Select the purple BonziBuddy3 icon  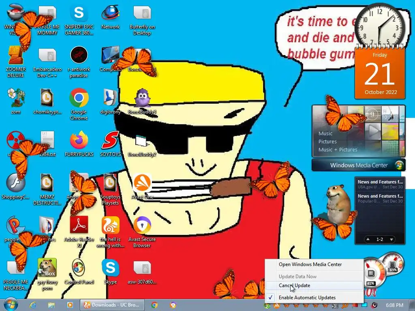coord(142,102)
